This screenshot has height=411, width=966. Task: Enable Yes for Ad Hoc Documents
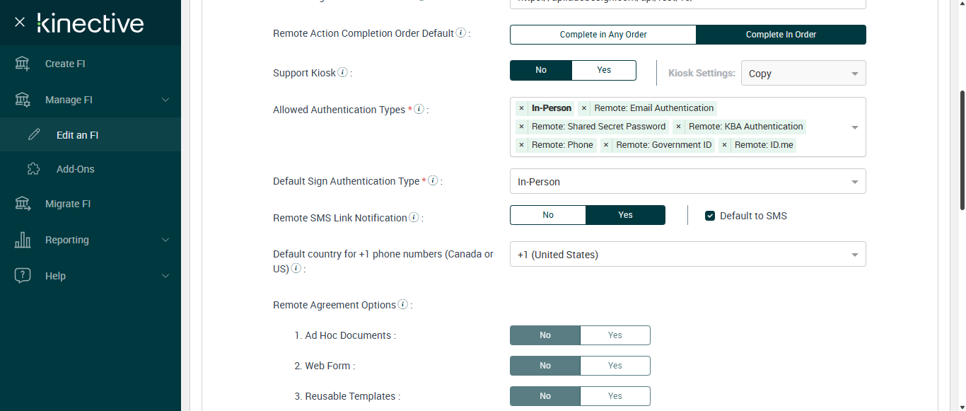point(615,335)
